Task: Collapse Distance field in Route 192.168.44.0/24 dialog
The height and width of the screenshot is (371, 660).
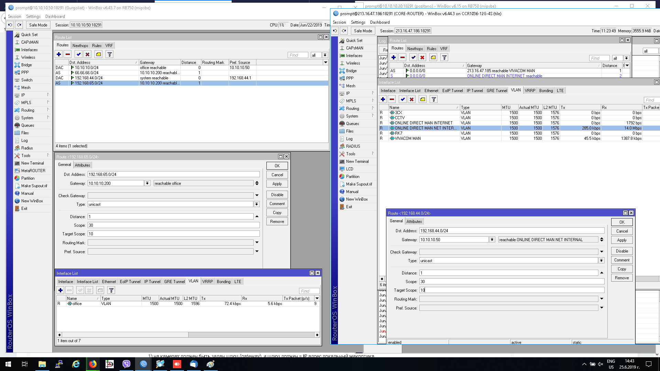Action: point(602,273)
